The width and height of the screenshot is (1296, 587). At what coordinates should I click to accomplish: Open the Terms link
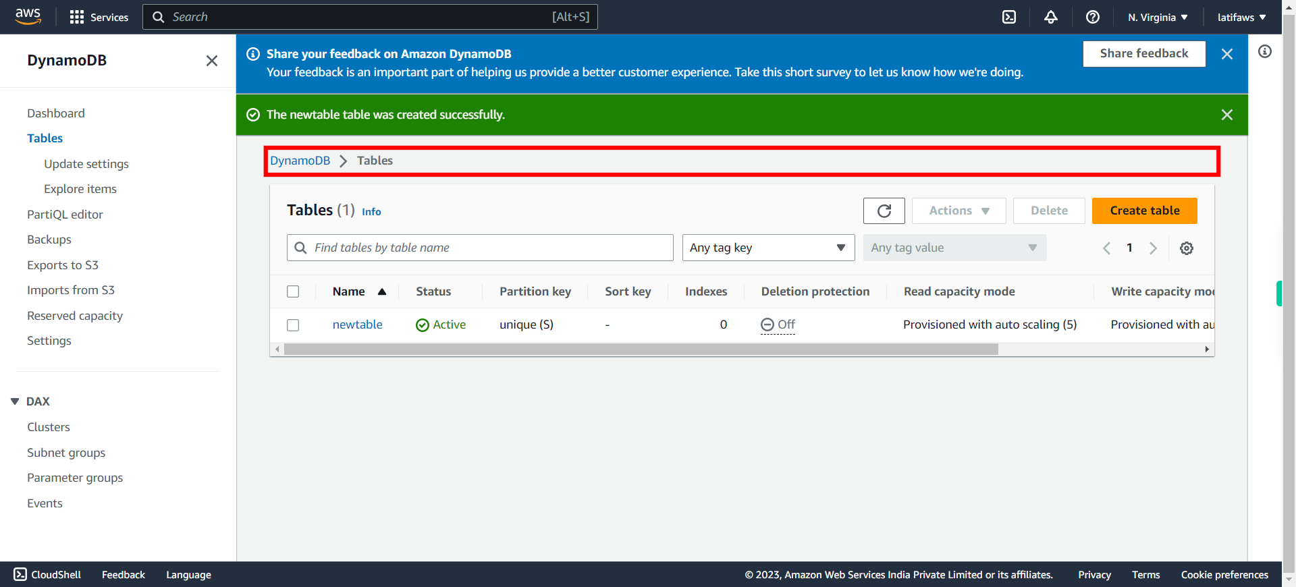point(1145,575)
